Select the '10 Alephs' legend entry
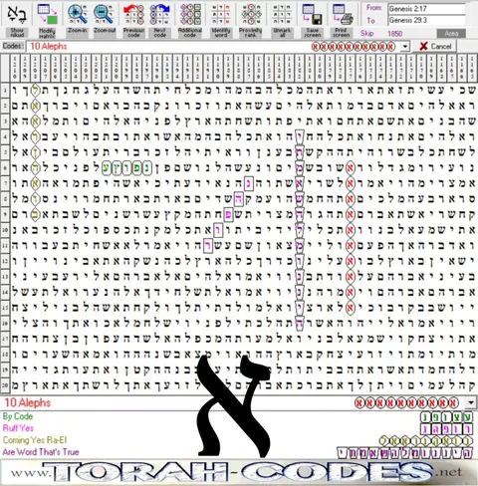 28,402
